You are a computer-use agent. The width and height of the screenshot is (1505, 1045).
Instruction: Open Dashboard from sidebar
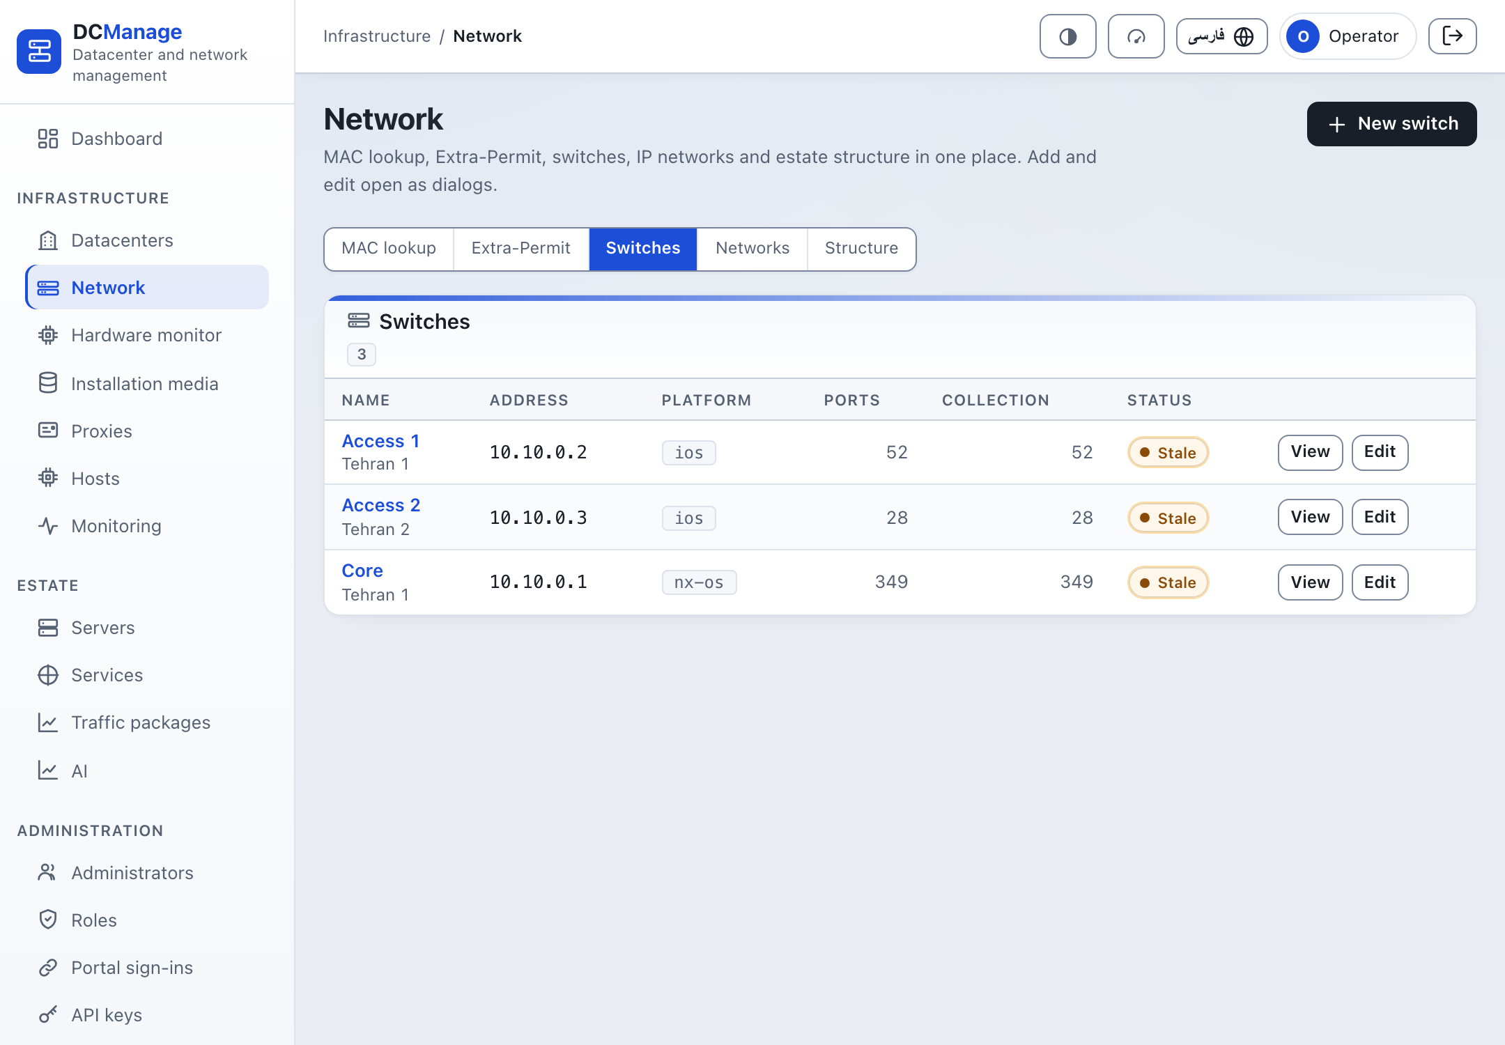pyautogui.click(x=146, y=139)
